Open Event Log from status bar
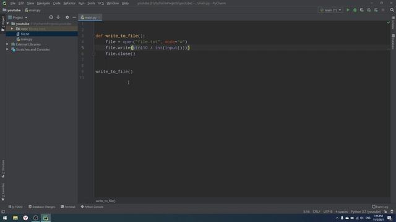The width and height of the screenshot is (396, 222). pyautogui.click(x=380, y=207)
